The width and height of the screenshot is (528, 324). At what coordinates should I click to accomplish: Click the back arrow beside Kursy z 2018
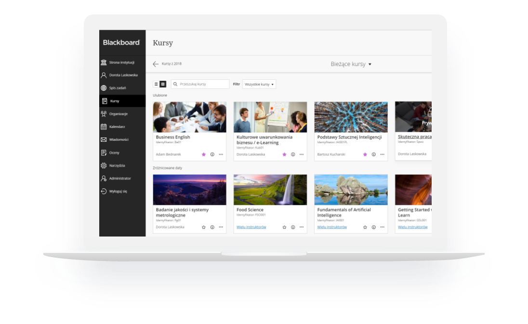point(156,64)
